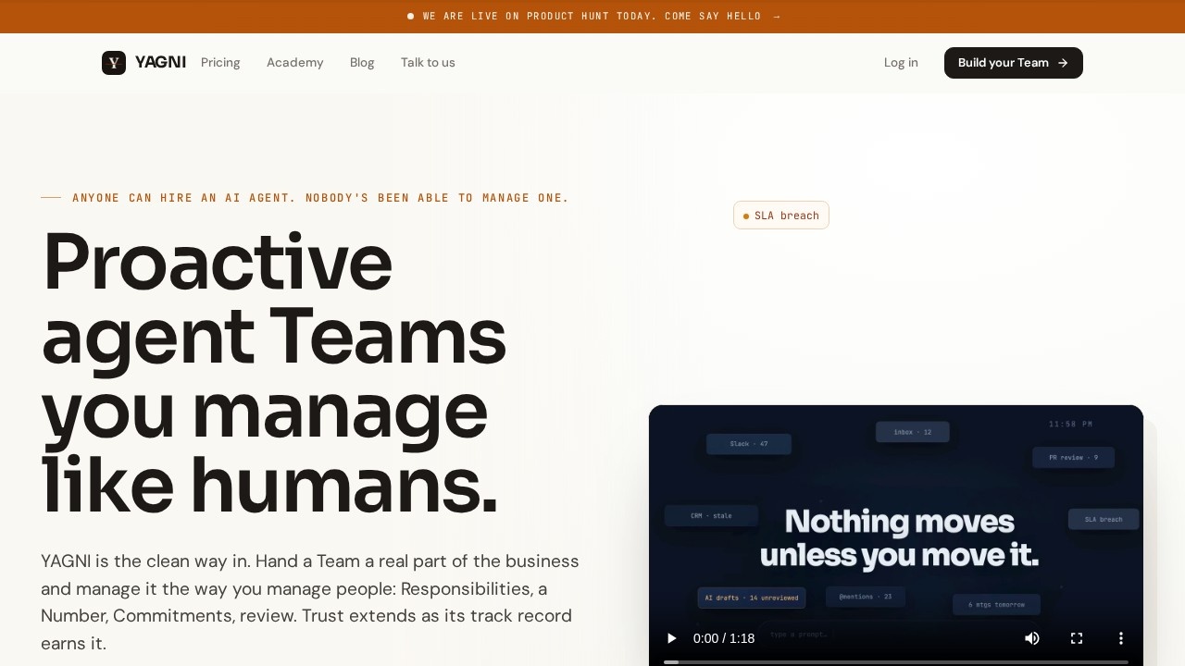Open the video's three-dot options menu
This screenshot has height=666, width=1185.
click(1121, 638)
